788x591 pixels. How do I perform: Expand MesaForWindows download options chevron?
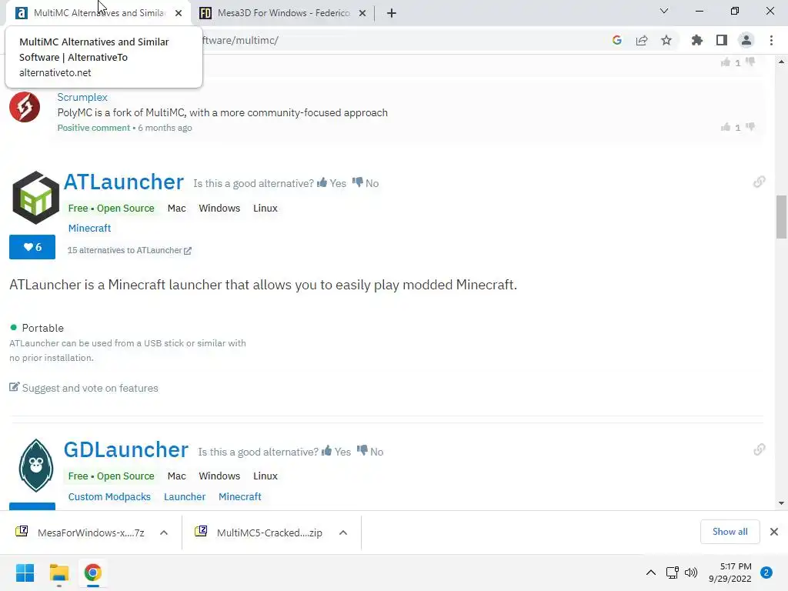click(x=164, y=533)
